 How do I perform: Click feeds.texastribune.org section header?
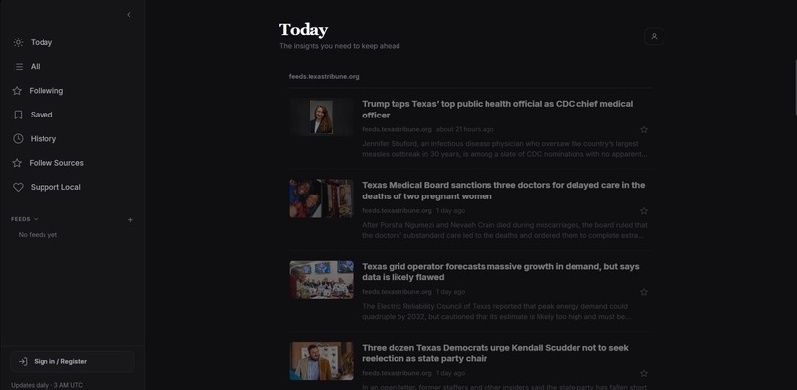click(323, 77)
